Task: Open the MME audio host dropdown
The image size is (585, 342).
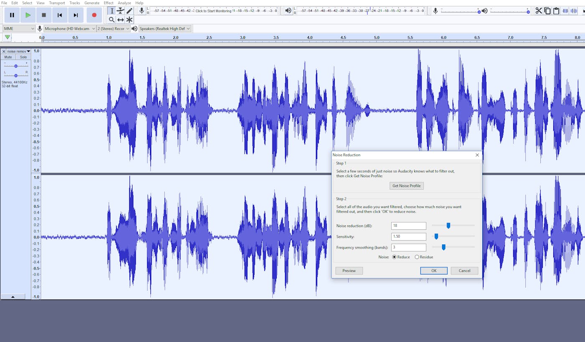Action: [x=19, y=28]
